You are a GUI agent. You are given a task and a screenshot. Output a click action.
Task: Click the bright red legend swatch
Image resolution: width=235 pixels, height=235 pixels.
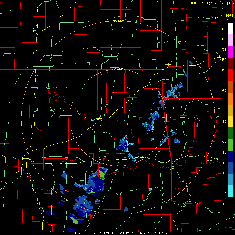[231, 75]
